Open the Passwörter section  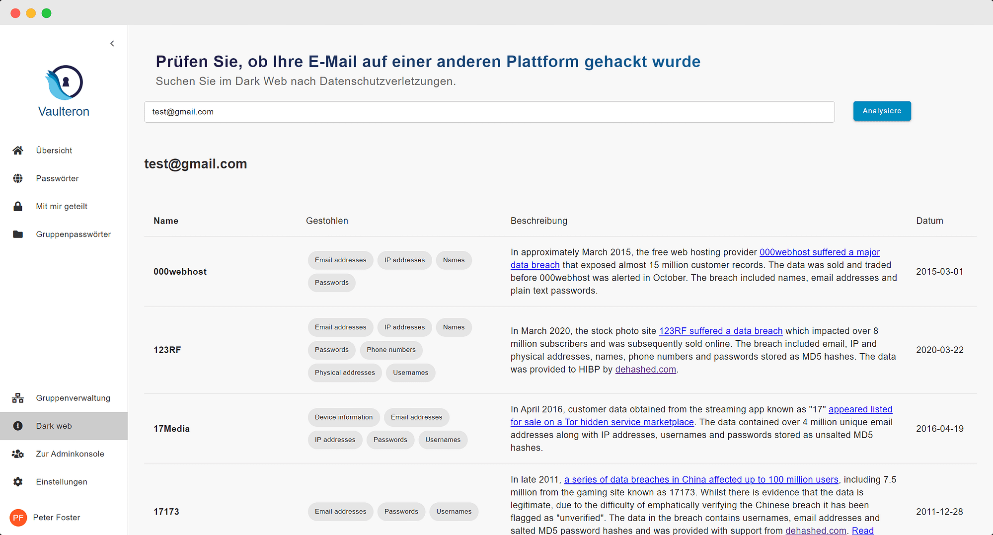(64, 178)
